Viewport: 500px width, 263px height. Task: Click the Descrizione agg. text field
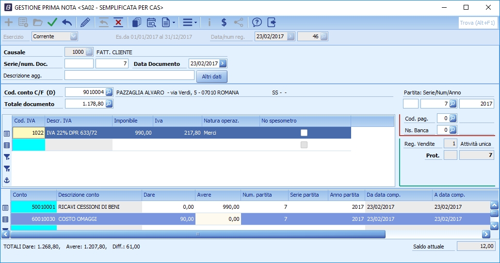click(129, 75)
